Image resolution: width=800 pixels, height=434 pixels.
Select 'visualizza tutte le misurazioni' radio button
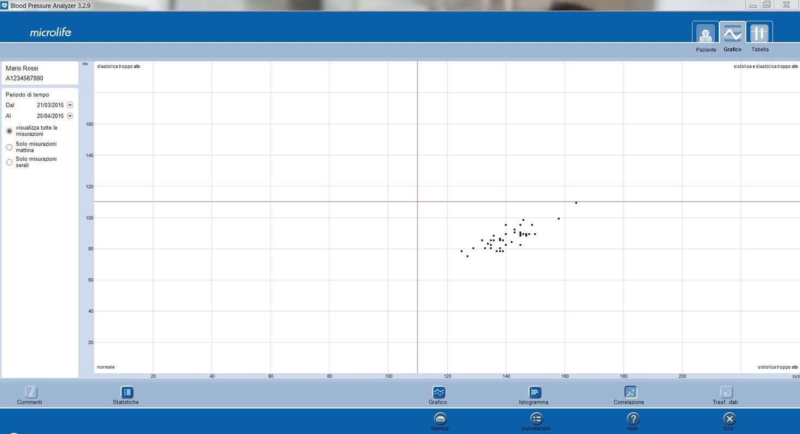click(9, 131)
